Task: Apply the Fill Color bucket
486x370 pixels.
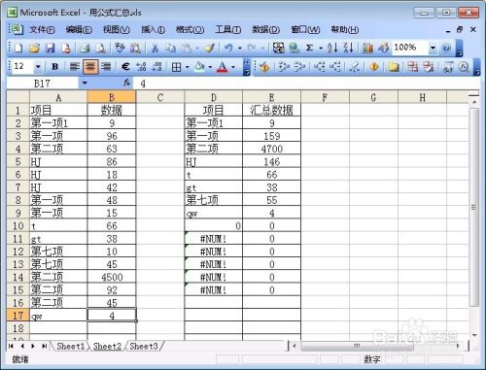Action: [x=199, y=67]
